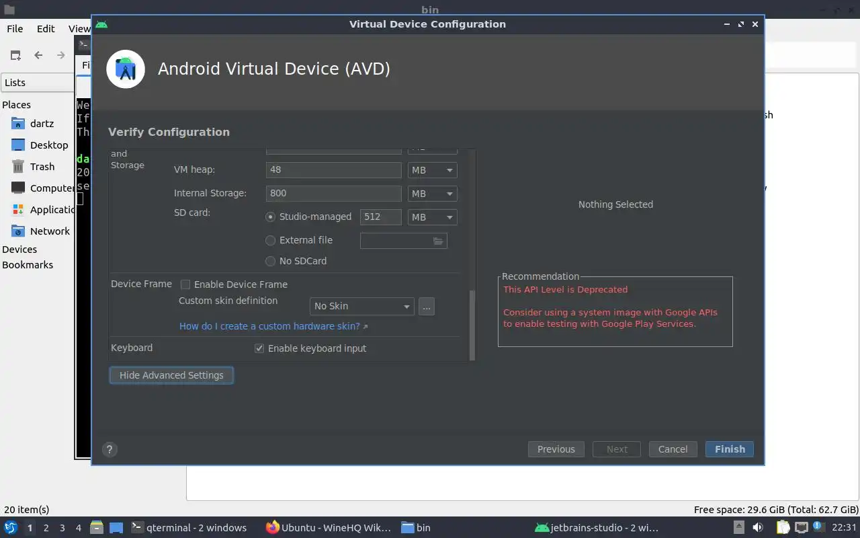Open the Internal Storage unit dropdown
This screenshot has height=538, width=860.
[433, 194]
